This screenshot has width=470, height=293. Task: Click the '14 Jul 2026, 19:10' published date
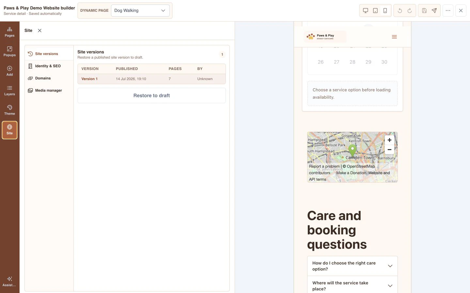click(131, 79)
